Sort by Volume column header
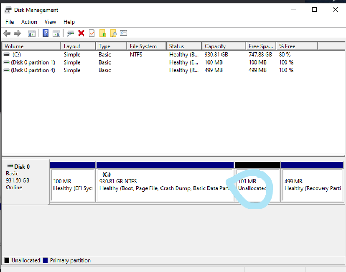This screenshot has width=346, height=272. (31, 46)
